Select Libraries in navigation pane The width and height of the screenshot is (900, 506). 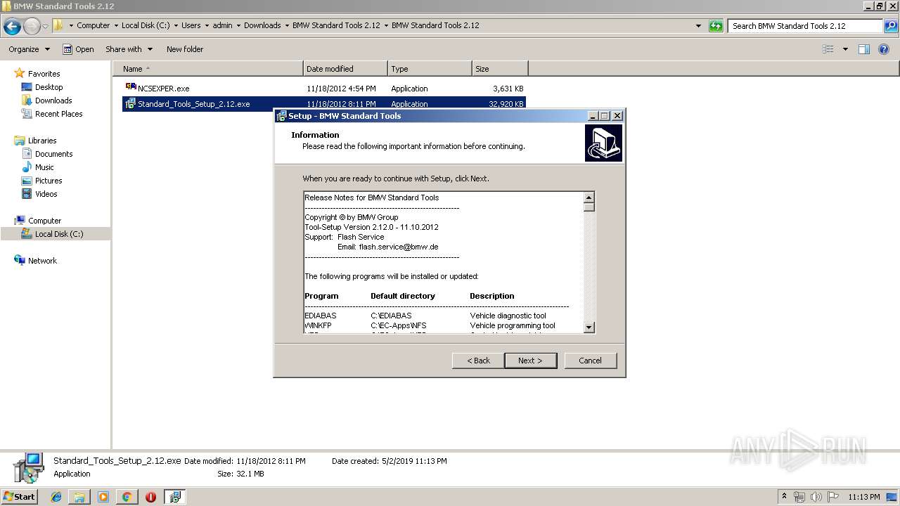pyautogui.click(x=42, y=141)
